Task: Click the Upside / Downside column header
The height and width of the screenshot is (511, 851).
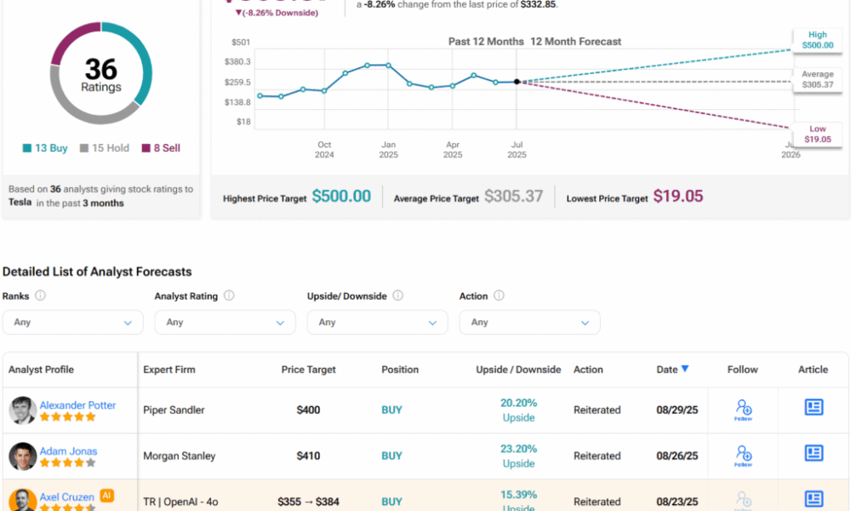Action: 518,370
